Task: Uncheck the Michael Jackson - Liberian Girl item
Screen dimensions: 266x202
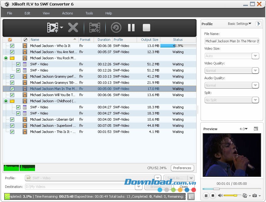Action: tap(12, 119)
